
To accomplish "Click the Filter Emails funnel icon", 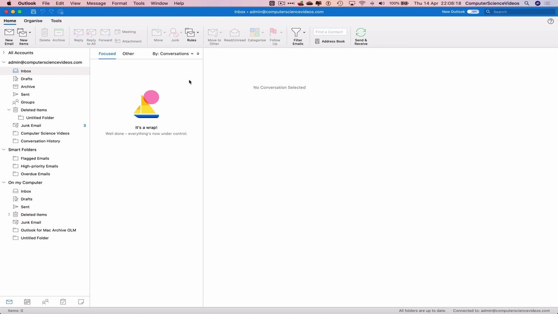I will (x=296, y=33).
